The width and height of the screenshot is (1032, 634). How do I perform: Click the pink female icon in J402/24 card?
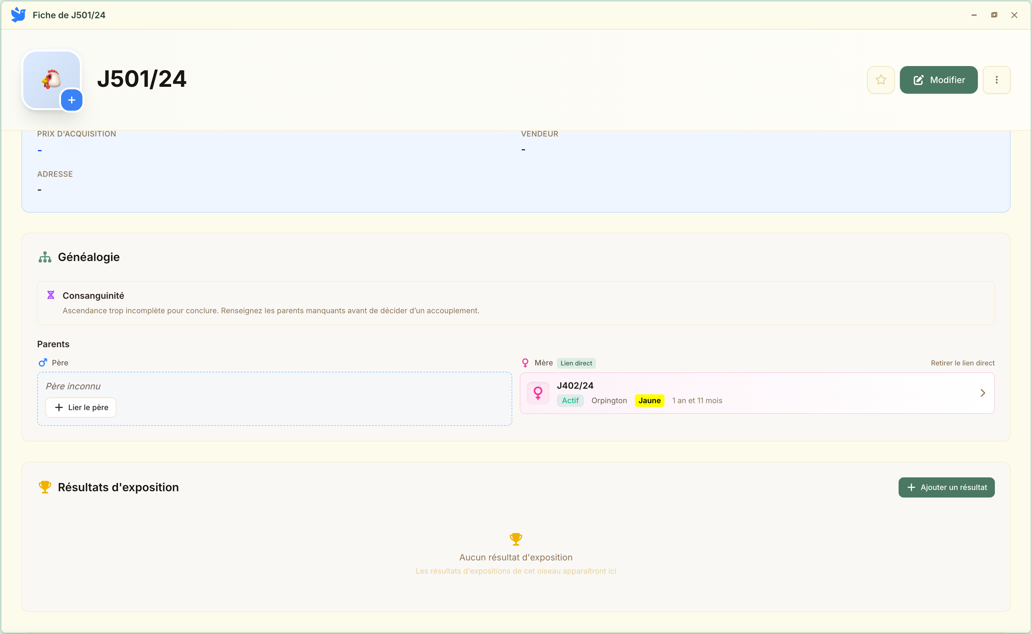pos(538,393)
